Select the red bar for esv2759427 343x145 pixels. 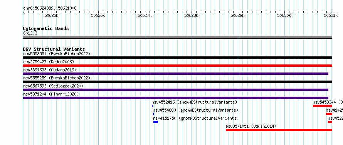(177, 66)
